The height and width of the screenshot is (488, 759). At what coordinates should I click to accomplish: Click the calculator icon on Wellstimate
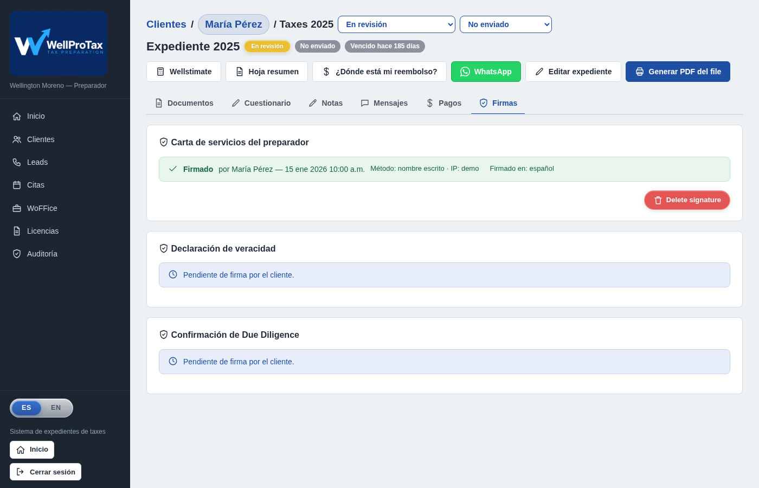(x=160, y=72)
